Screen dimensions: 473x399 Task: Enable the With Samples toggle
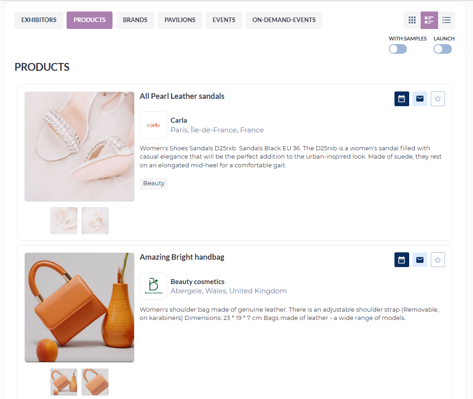(x=398, y=49)
